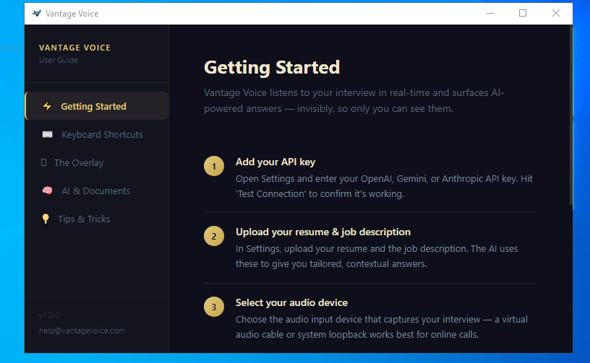
Task: Click 'Upload your resume & job description' title
Action: 323,232
